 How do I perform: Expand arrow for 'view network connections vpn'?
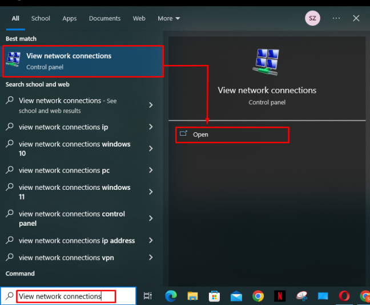click(151, 258)
